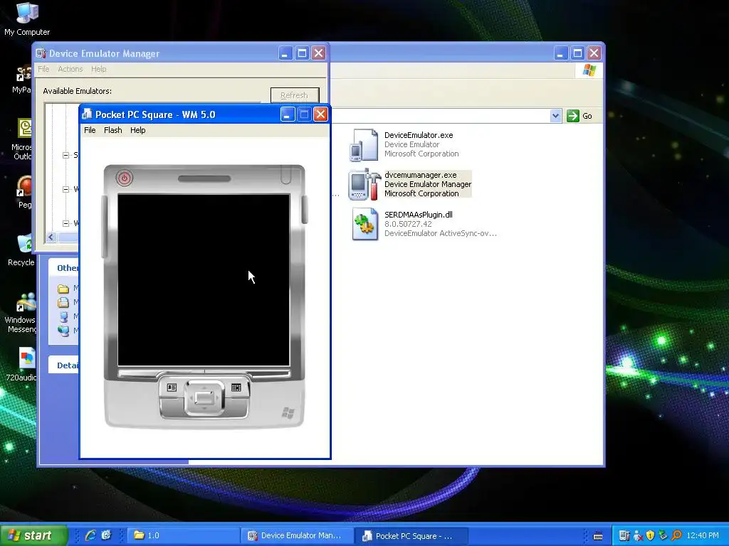Click the Windows flag logo in Explorer window
Image resolution: width=729 pixels, height=546 pixels.
(x=589, y=70)
